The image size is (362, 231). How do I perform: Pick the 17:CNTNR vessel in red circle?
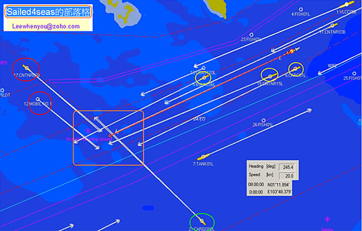coord(26,68)
